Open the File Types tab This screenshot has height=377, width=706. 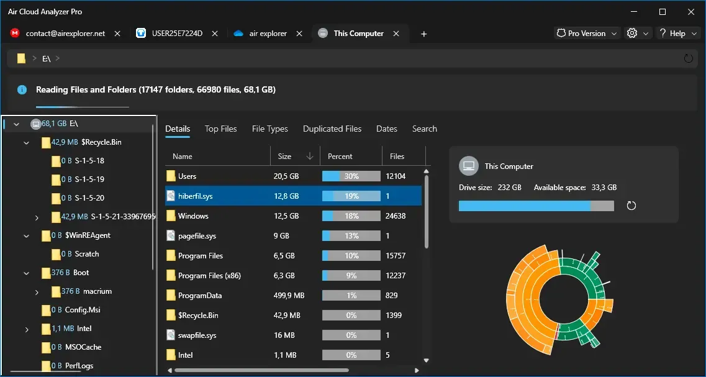pyautogui.click(x=269, y=129)
